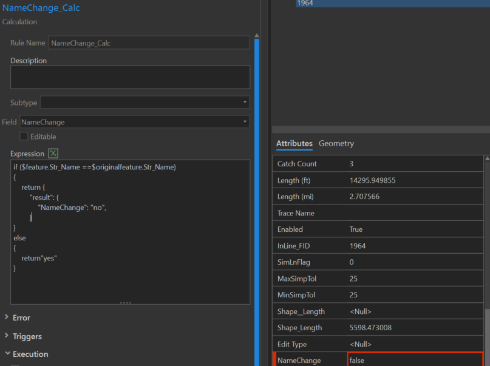Click the rule panel blue vertical scrollbar
The height and width of the screenshot is (366, 490).
click(257, 200)
